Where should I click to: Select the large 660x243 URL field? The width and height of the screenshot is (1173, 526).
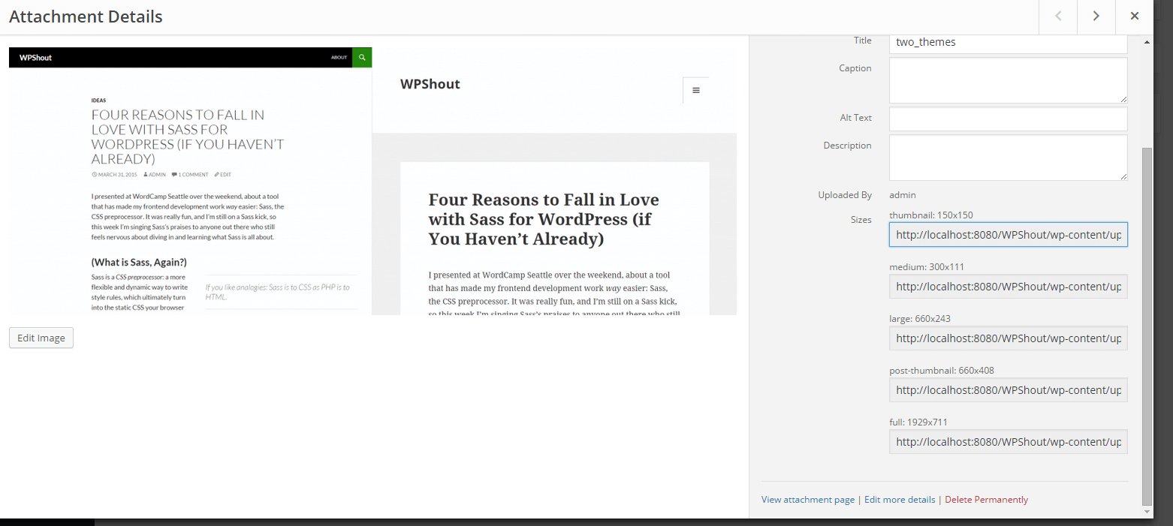coord(1009,338)
